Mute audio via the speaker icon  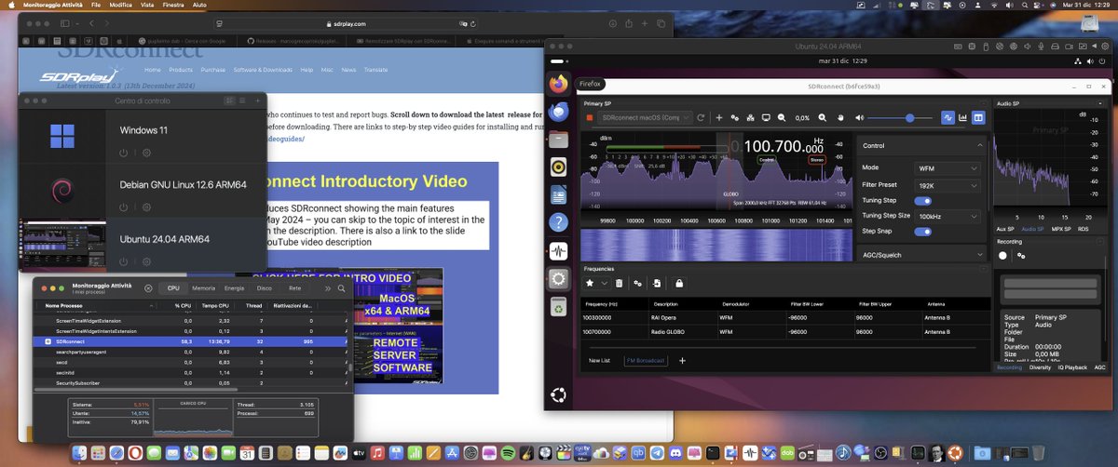[x=859, y=118]
